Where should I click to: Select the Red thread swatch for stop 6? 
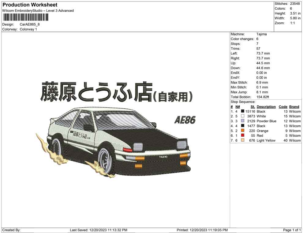pyautogui.click(x=242, y=135)
